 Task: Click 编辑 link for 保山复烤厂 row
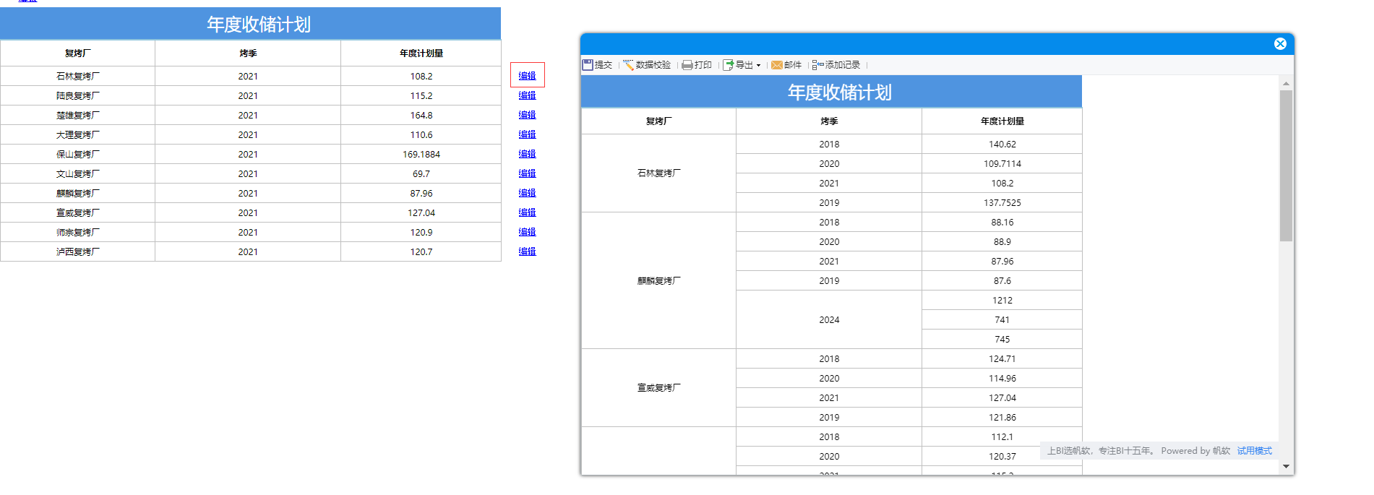click(x=527, y=154)
